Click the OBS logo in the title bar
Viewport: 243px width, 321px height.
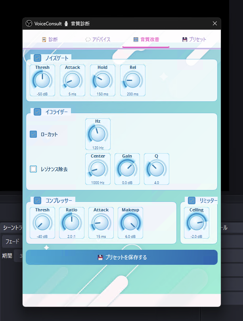(29, 23)
